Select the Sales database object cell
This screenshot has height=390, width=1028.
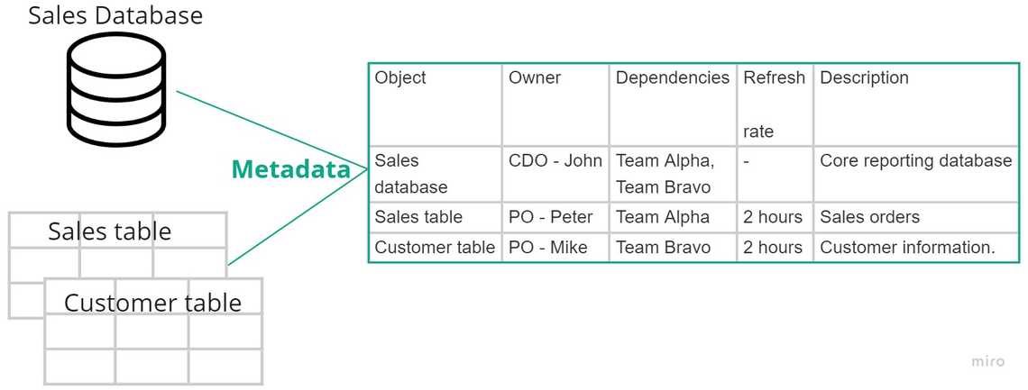[436, 174]
